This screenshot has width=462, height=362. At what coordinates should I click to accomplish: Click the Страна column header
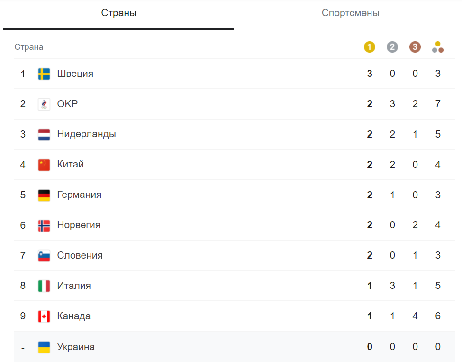(x=29, y=47)
